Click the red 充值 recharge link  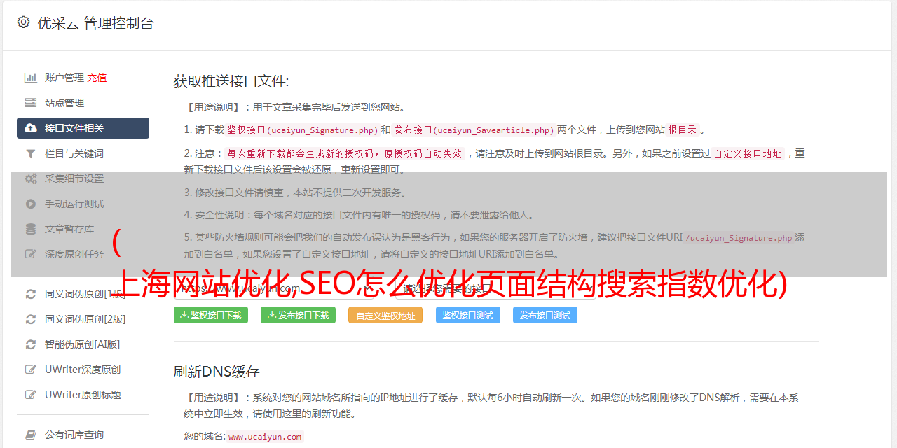97,78
